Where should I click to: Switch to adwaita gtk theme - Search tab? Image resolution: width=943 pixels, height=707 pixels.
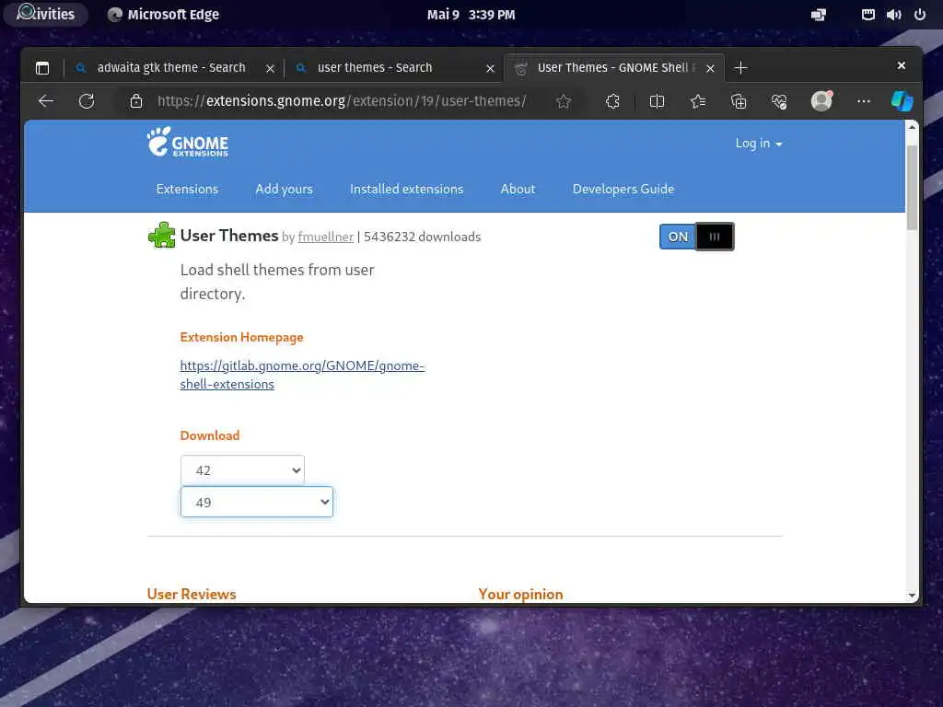(x=170, y=67)
